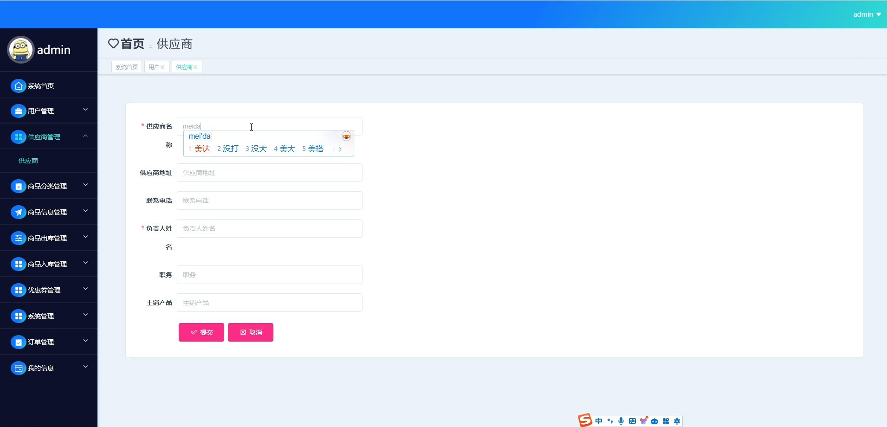The width and height of the screenshot is (887, 427).
Task: Toggle punctuation mode in Sogou IME bar
Action: [x=610, y=421]
